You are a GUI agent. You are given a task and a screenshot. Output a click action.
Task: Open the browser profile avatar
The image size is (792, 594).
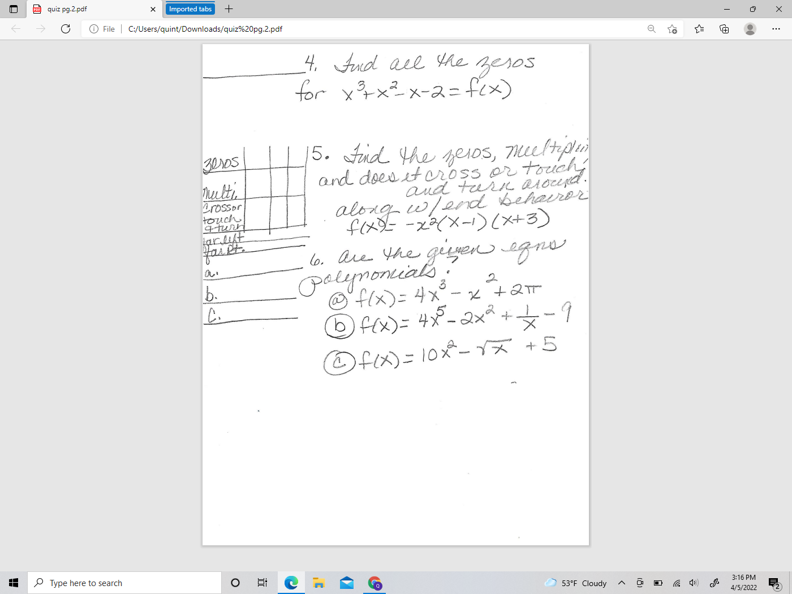pyautogui.click(x=750, y=29)
